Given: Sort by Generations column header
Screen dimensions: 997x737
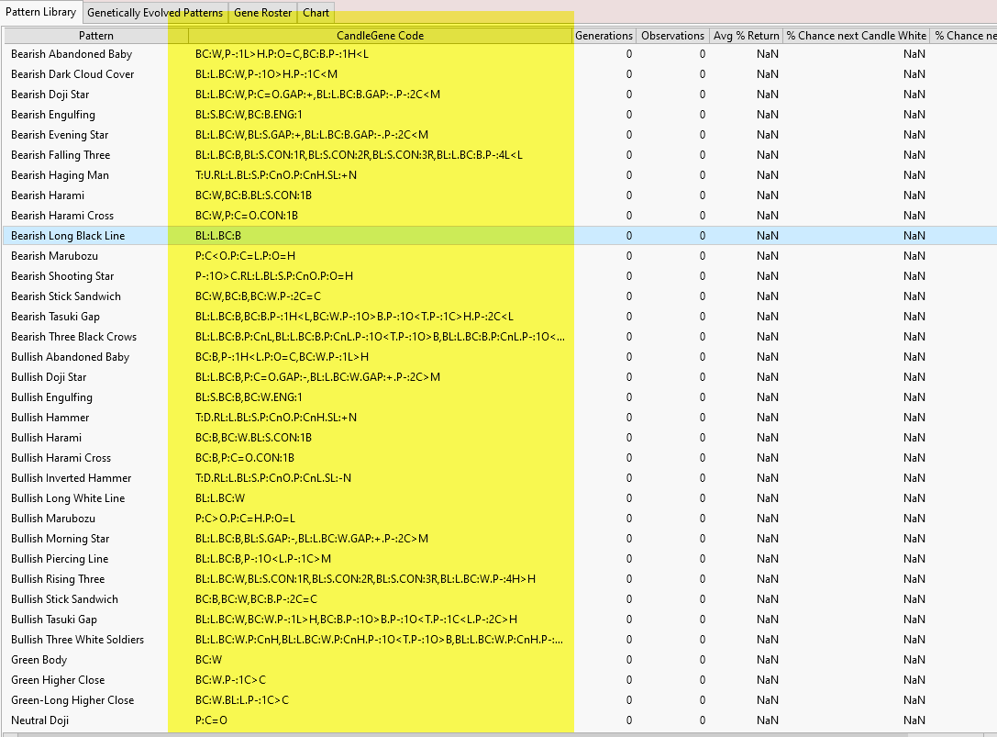Looking at the screenshot, I should click(x=603, y=36).
